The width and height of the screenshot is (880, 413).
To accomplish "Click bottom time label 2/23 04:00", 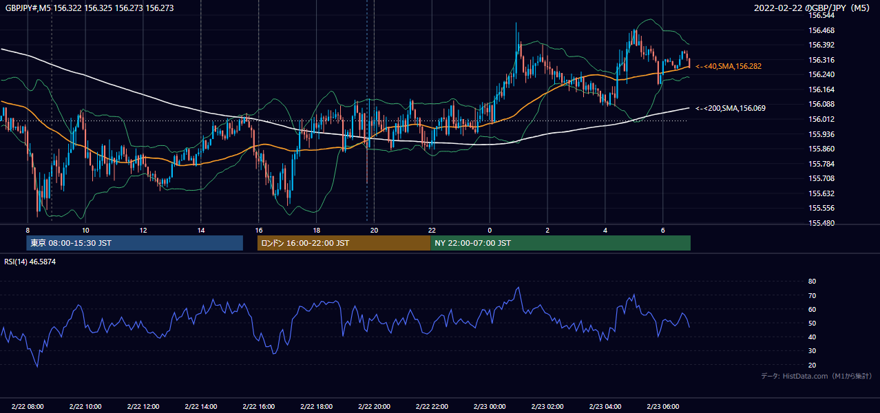I will [x=605, y=407].
